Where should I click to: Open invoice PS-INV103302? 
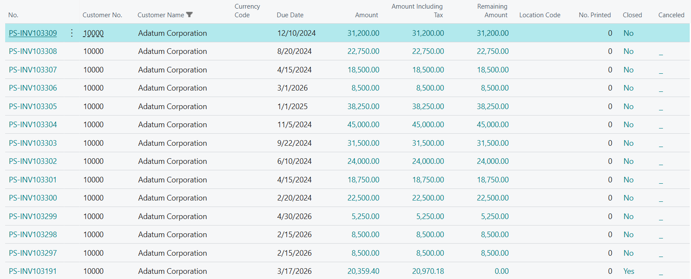33,161
